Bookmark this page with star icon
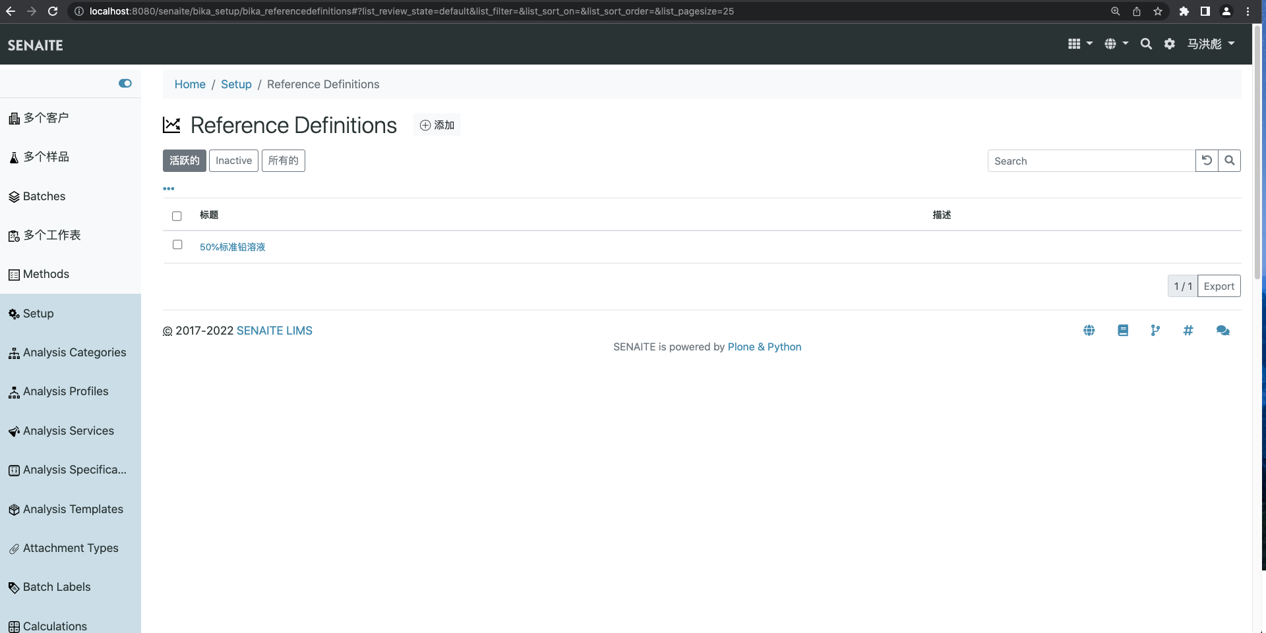 pyautogui.click(x=1158, y=11)
